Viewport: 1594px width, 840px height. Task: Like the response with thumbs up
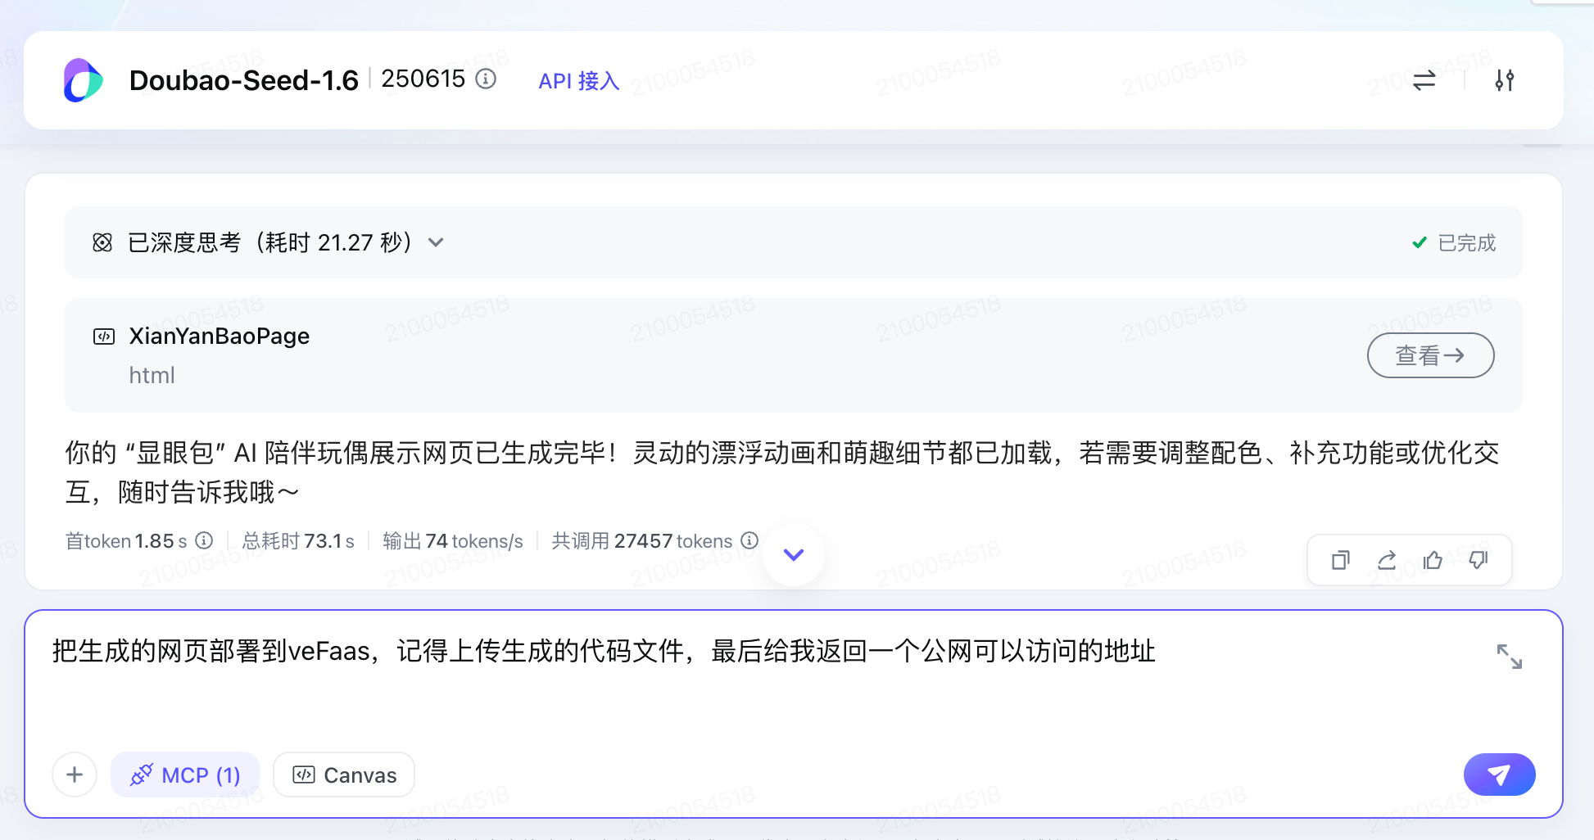[1433, 560]
